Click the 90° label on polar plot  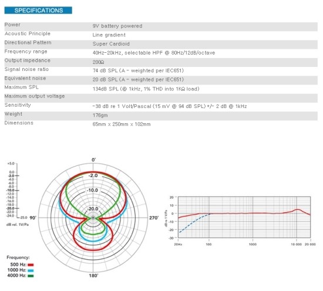coord(33,218)
